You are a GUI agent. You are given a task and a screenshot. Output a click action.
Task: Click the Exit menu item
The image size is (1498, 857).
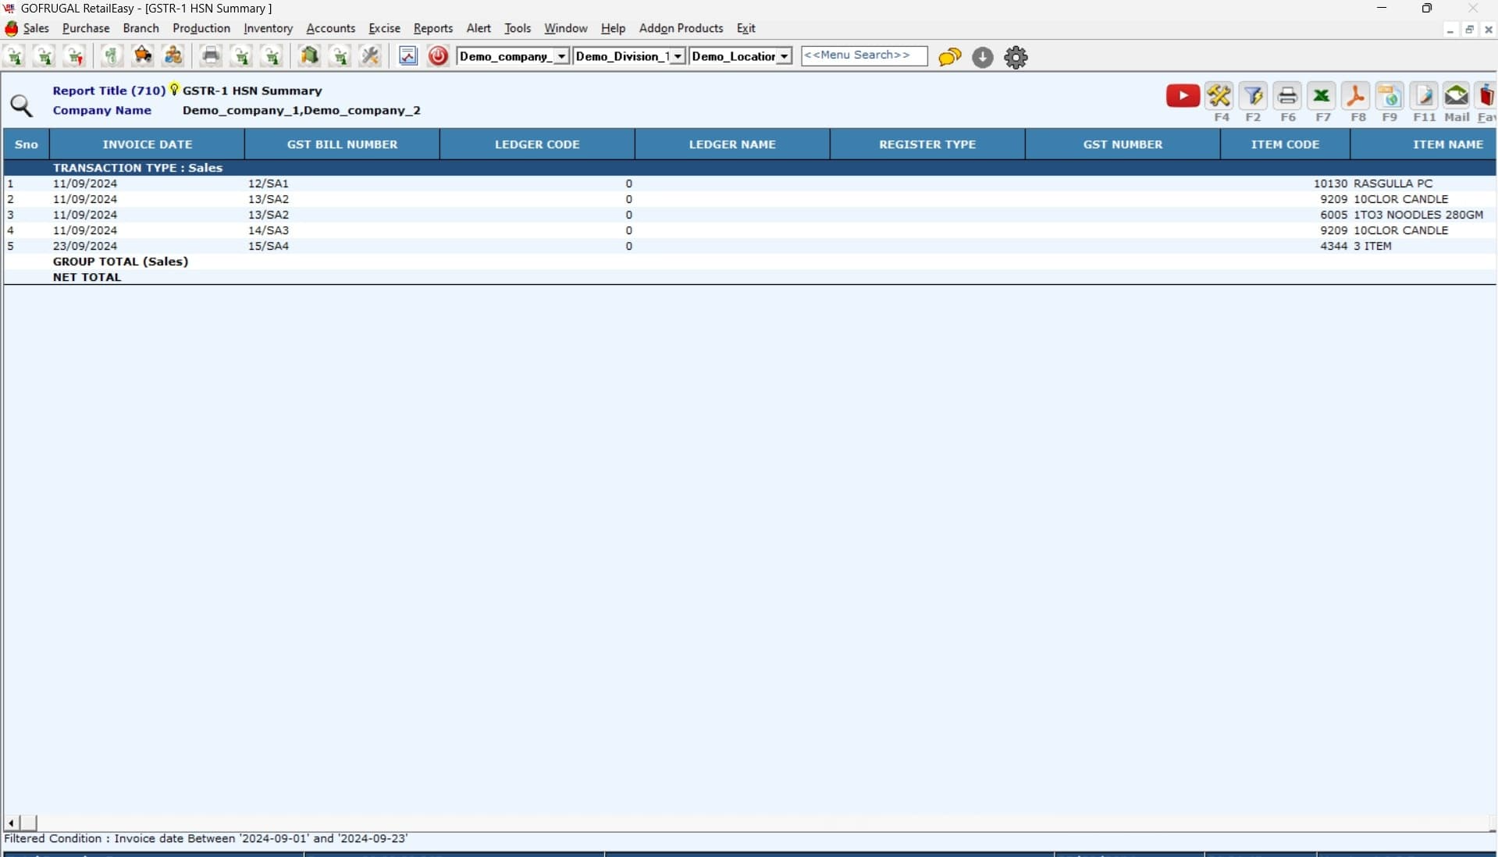[x=745, y=28]
